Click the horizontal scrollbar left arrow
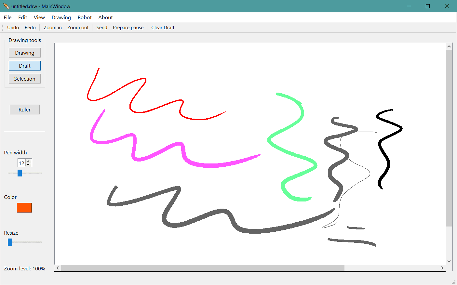This screenshot has height=285, width=457. coord(58,268)
